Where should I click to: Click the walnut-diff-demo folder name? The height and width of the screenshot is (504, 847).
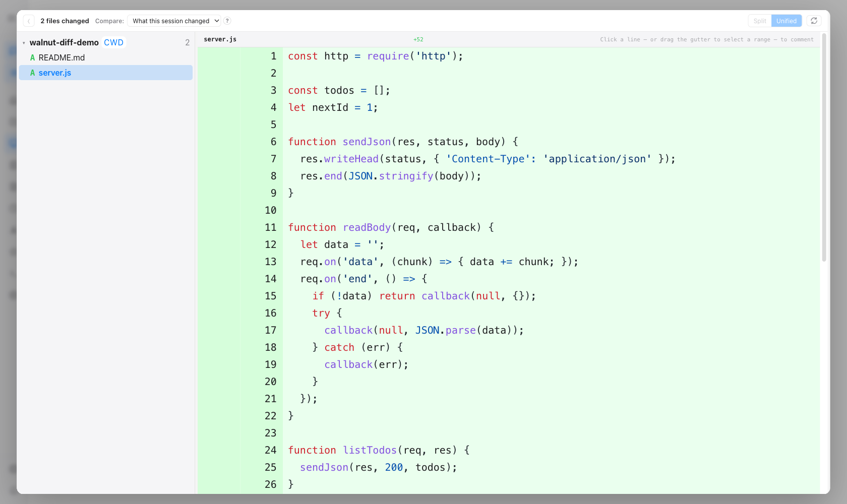(x=64, y=42)
